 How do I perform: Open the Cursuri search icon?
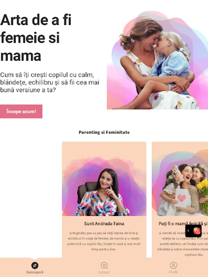pyautogui.click(x=104, y=265)
